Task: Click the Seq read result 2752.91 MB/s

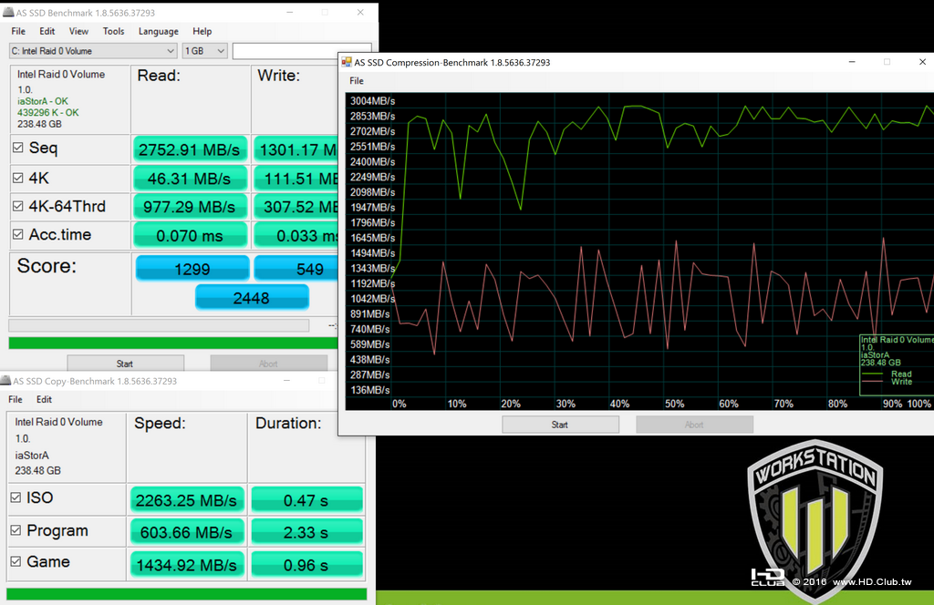Action: (x=190, y=149)
